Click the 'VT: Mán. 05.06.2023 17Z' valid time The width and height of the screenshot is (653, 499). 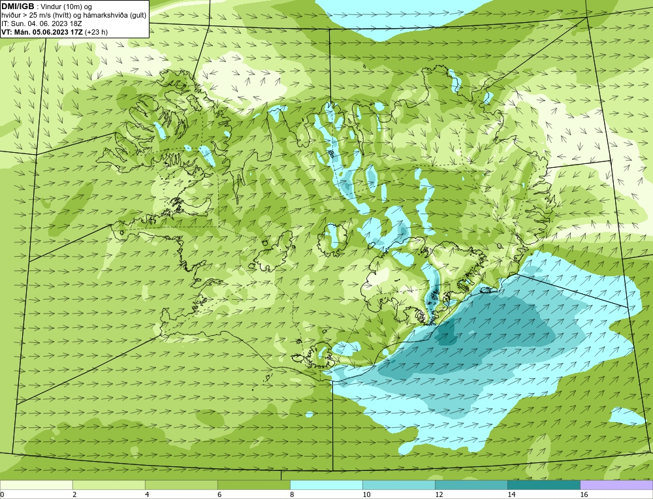click(42, 32)
